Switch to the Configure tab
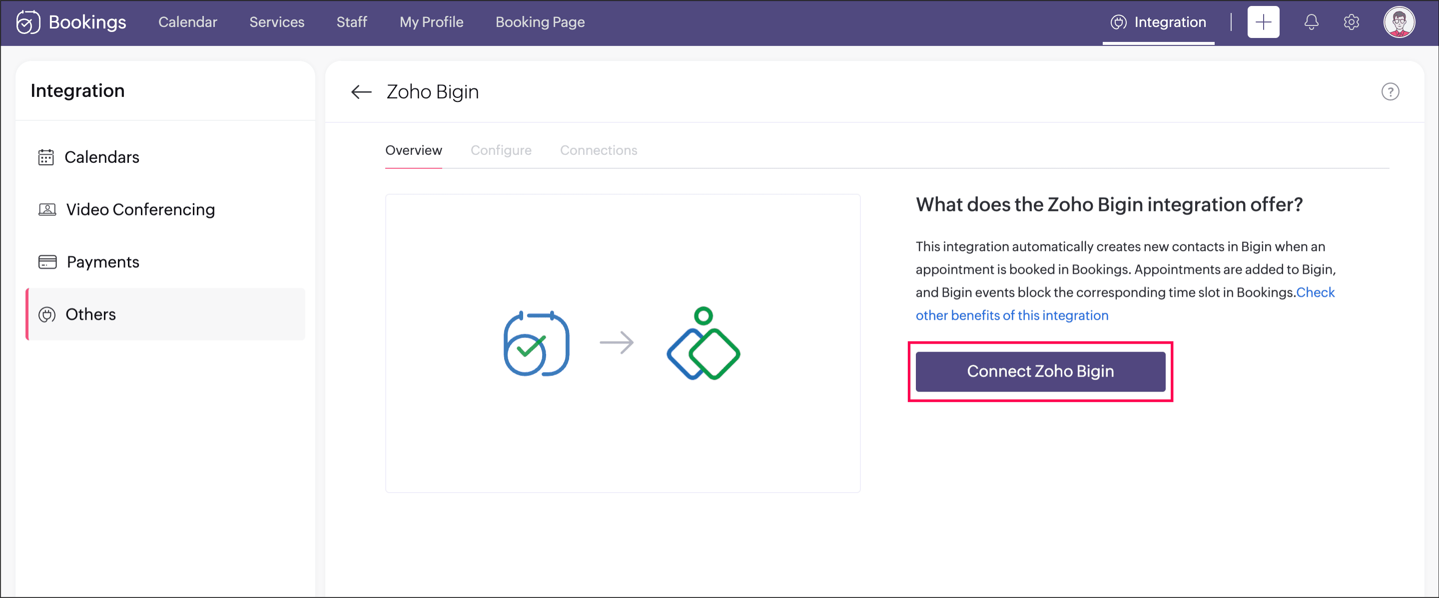Viewport: 1439px width, 598px height. point(501,150)
